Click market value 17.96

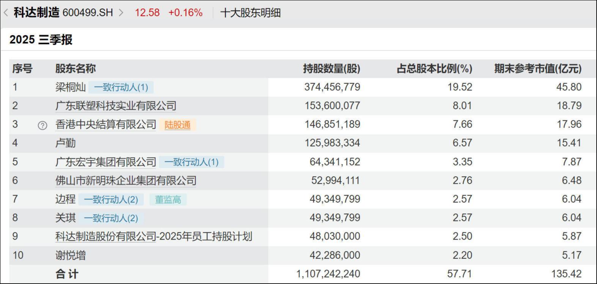pos(569,124)
